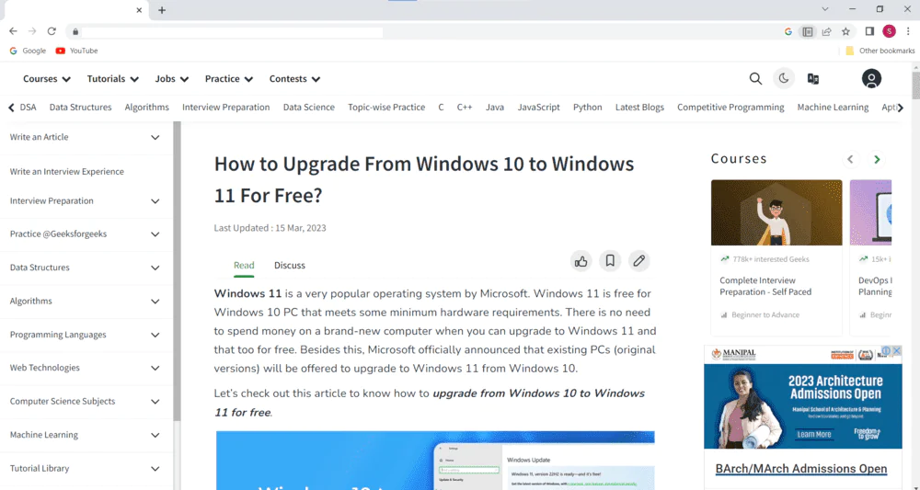The width and height of the screenshot is (920, 490).
Task: Open the language translate icon
Action: point(812,78)
